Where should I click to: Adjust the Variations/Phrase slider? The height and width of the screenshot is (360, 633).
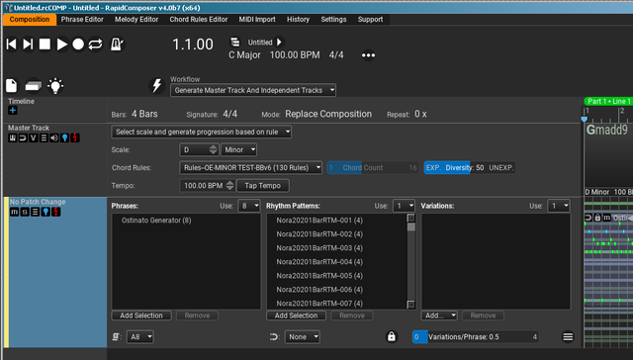click(476, 336)
